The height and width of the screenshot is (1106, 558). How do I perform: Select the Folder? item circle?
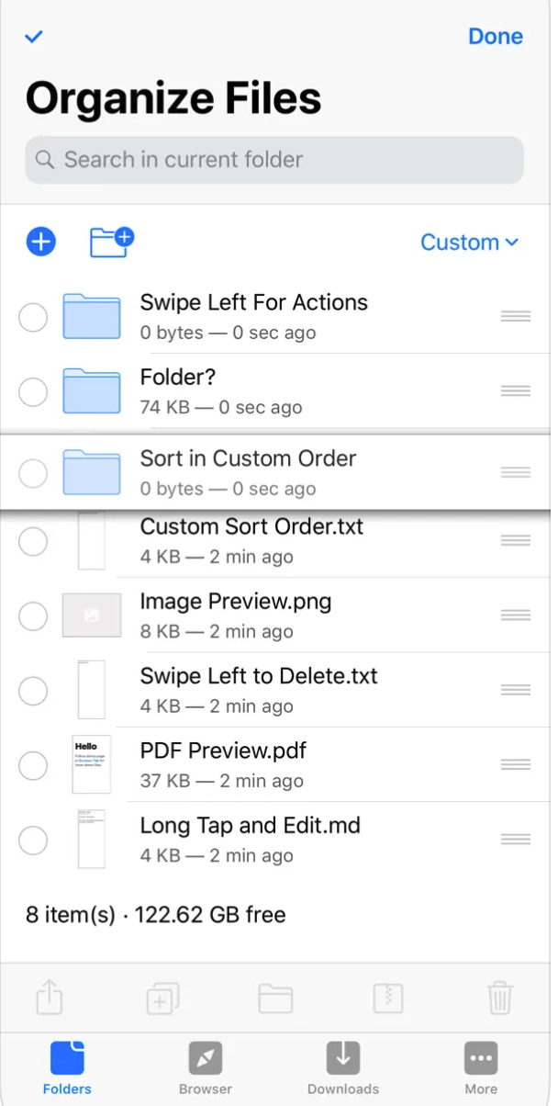(33, 392)
